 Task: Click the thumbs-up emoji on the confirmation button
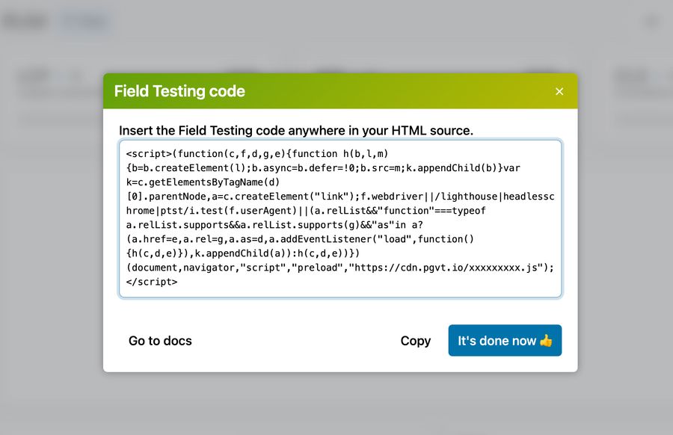click(548, 340)
